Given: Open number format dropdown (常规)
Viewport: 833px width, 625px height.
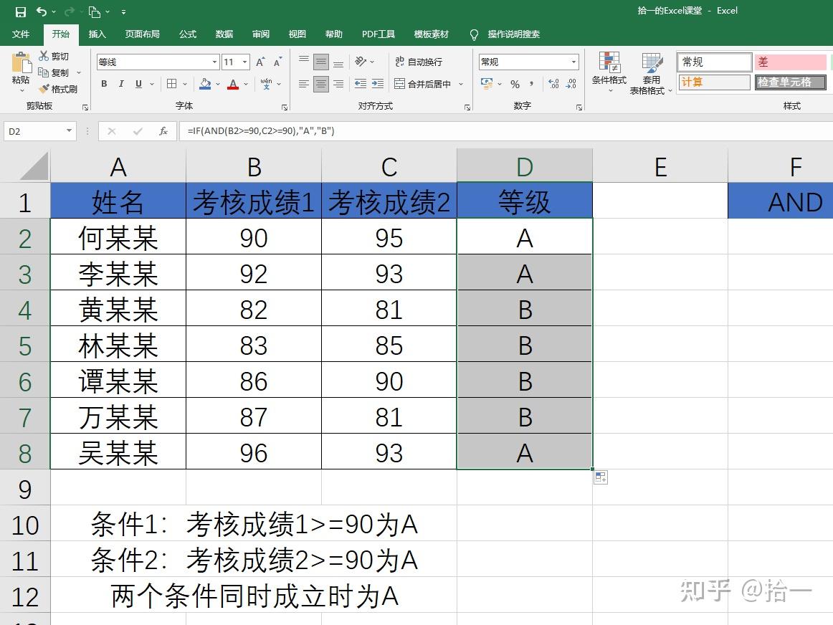Looking at the screenshot, I should (573, 62).
